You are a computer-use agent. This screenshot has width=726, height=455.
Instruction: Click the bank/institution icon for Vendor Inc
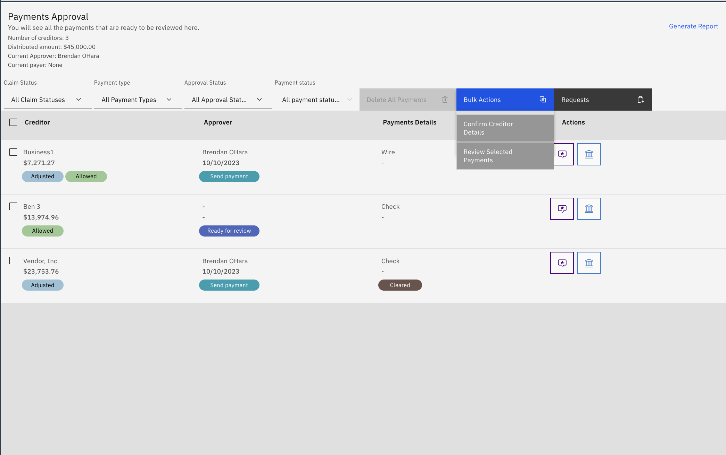589,263
